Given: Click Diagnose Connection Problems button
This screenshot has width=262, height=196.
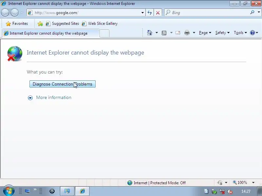Looking at the screenshot, I should click(x=63, y=84).
